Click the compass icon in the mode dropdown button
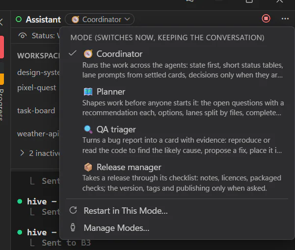This screenshot has width=295, height=250. point(75,20)
